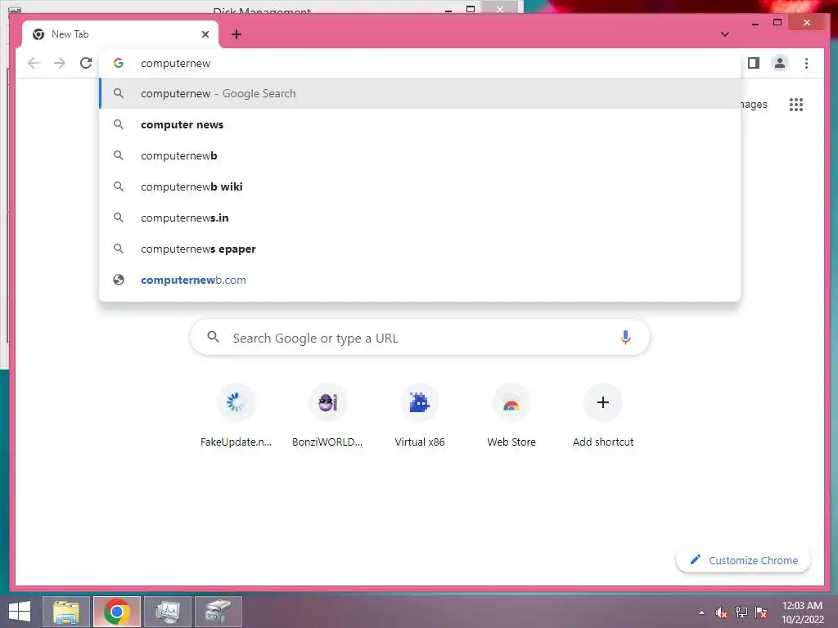Maximize the Disk Management window

[x=471, y=8]
